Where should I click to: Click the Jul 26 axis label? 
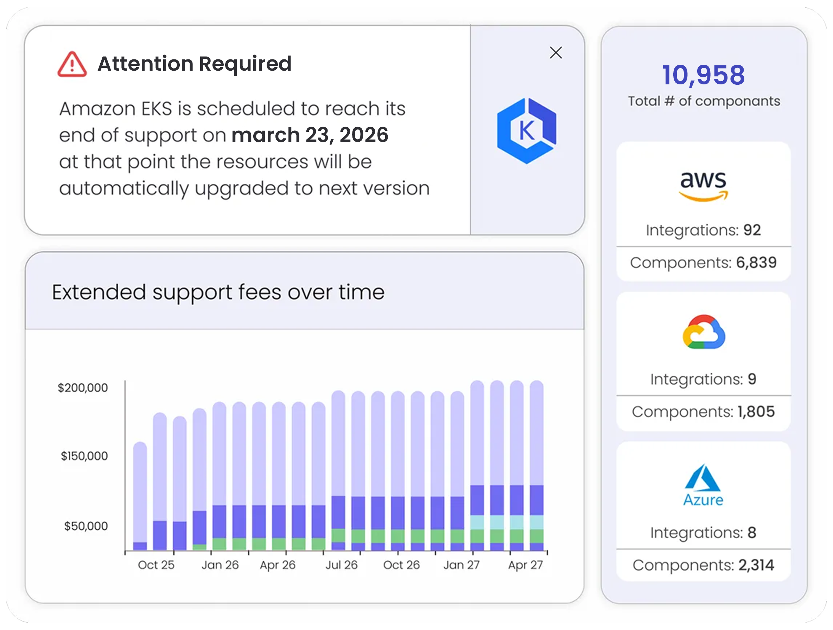pyautogui.click(x=341, y=565)
